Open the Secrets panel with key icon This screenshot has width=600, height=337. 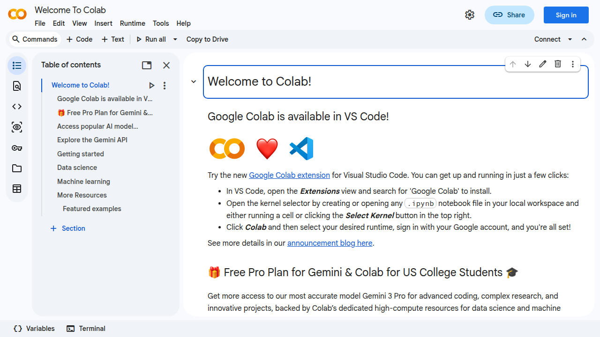pyautogui.click(x=17, y=147)
